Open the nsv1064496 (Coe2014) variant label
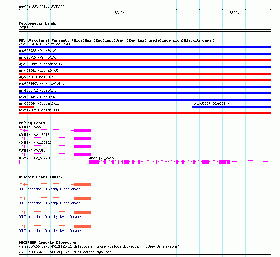This screenshot has height=257, width=280. [38, 97]
